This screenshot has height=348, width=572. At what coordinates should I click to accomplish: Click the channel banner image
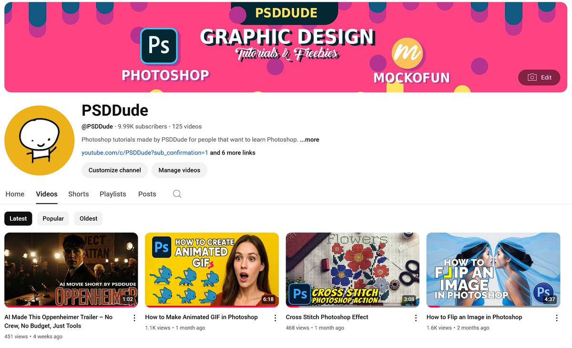(x=286, y=47)
